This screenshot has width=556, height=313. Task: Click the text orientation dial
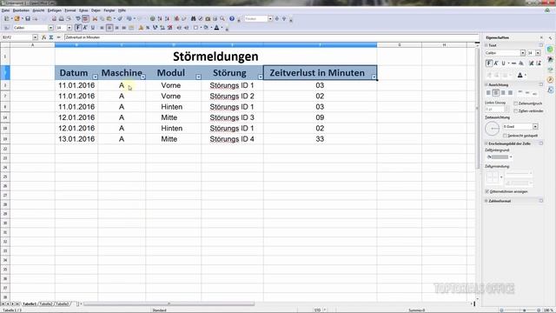click(493, 129)
